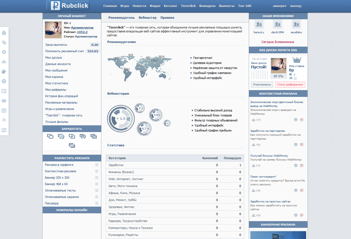Click the film reel icon in left sidebar
Viewport: 351px width, 239px height.
click(4, 82)
